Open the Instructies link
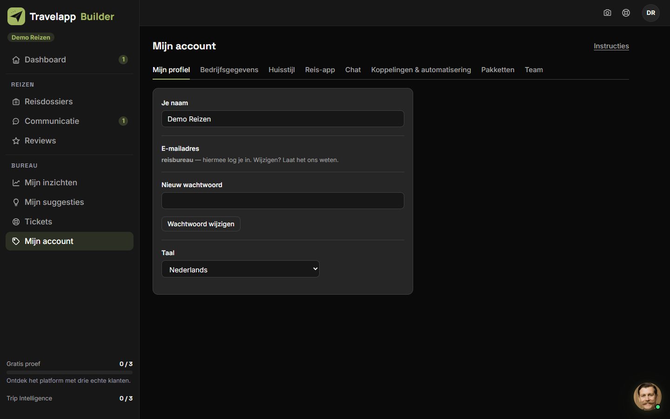This screenshot has height=419, width=670. pos(611,46)
